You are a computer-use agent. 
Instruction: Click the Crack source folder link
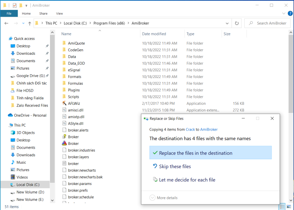click(x=190, y=129)
